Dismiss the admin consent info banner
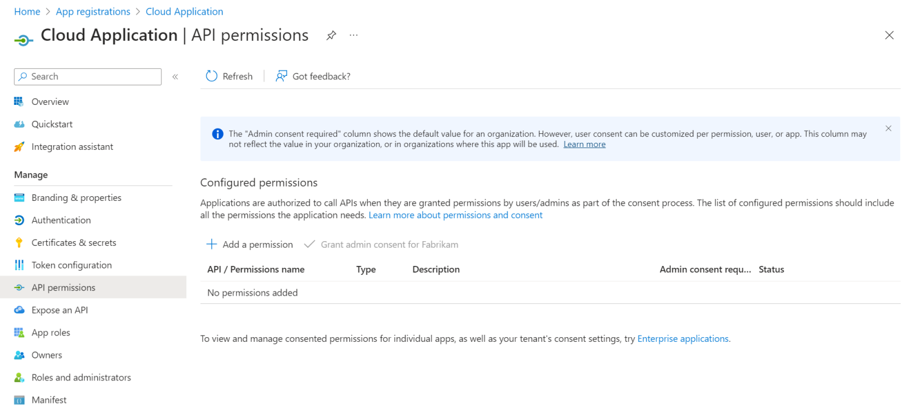Viewport: 911px width, 413px height. click(x=888, y=129)
